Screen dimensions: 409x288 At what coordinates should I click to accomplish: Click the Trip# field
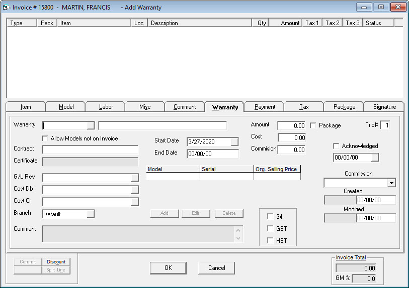pyautogui.click(x=385, y=125)
